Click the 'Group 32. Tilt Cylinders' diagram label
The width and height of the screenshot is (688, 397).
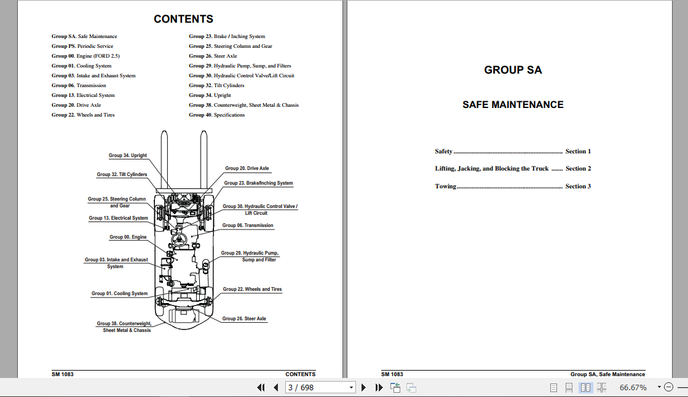click(122, 174)
